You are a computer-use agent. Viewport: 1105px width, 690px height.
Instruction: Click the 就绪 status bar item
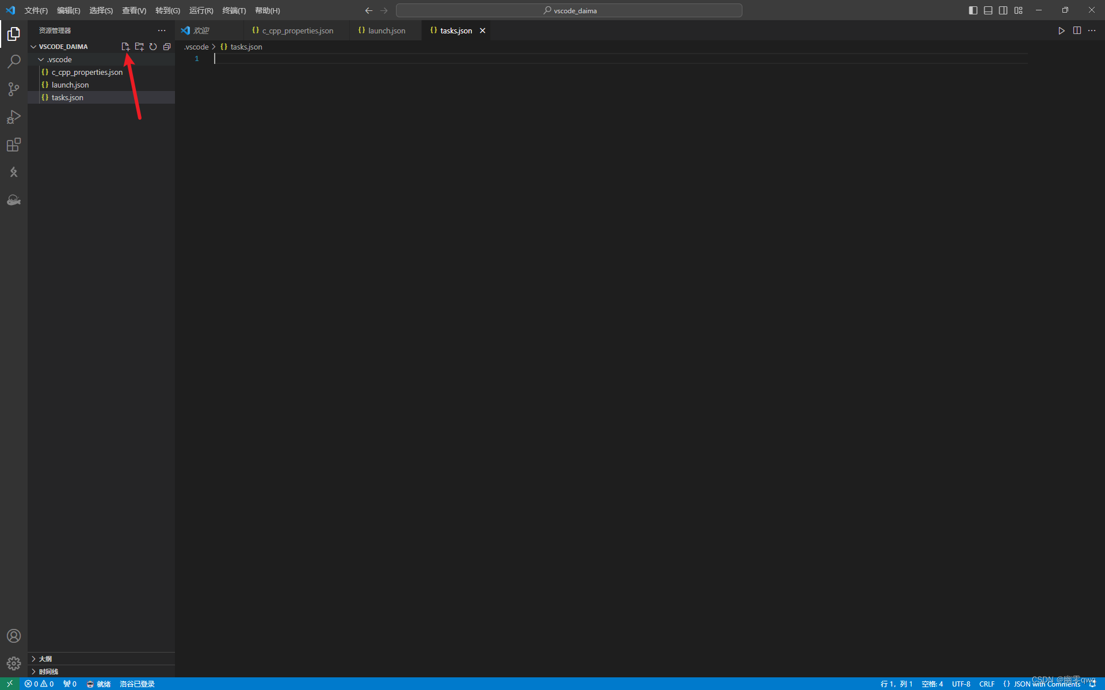pyautogui.click(x=98, y=684)
